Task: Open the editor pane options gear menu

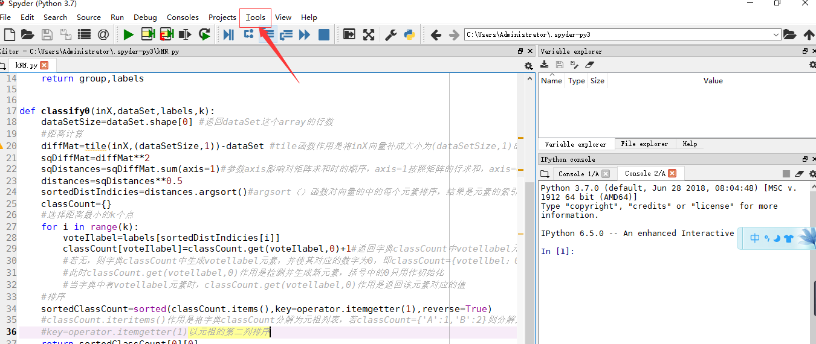Action: point(529,66)
